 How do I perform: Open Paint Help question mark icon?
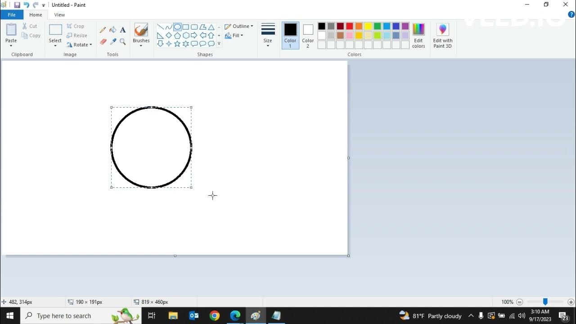pyautogui.click(x=571, y=14)
